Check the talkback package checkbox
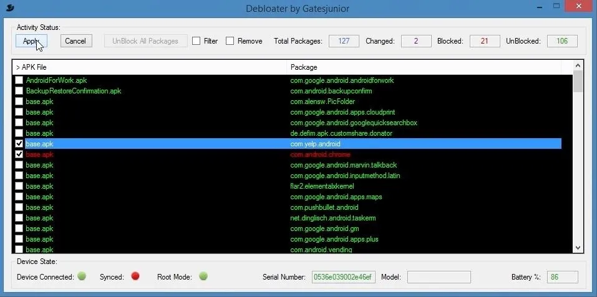 click(x=19, y=165)
